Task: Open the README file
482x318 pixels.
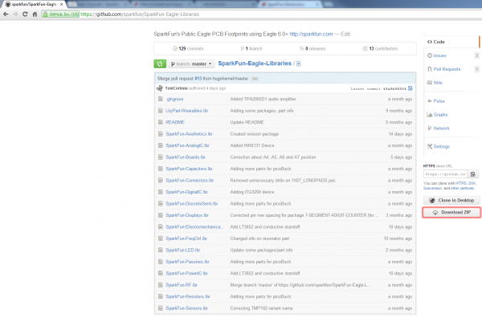Action: click(x=174, y=122)
